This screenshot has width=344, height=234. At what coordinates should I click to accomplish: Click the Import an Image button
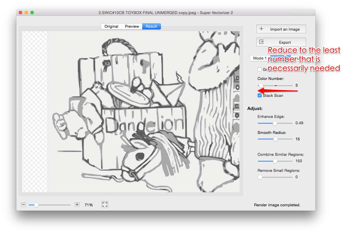pos(284,29)
